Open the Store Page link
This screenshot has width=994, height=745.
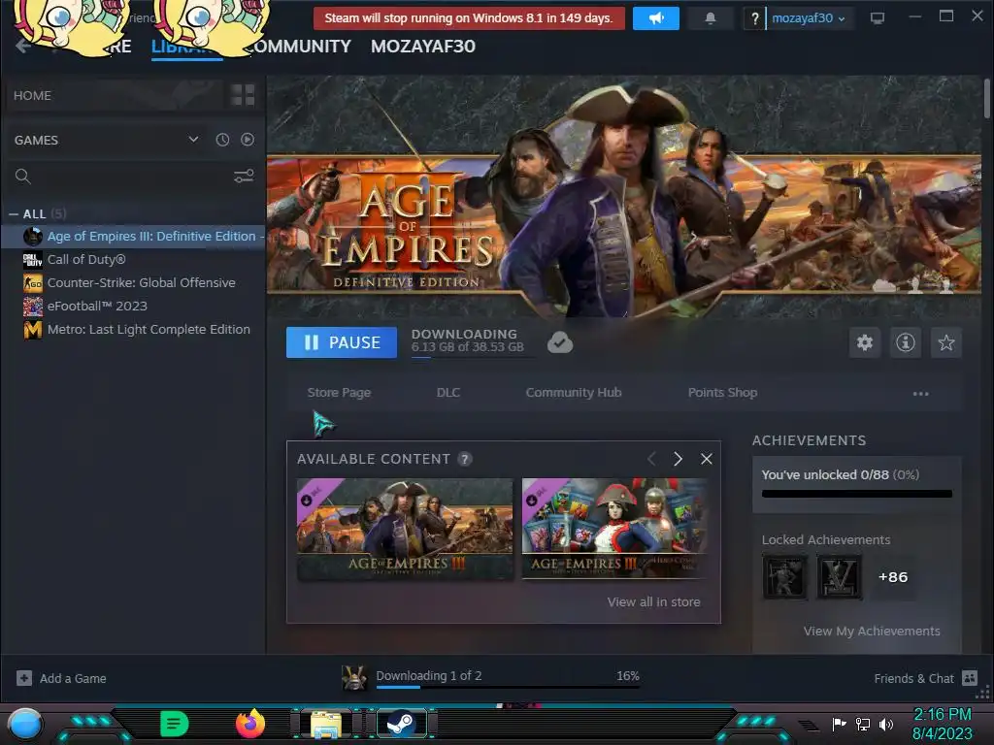coord(339,393)
